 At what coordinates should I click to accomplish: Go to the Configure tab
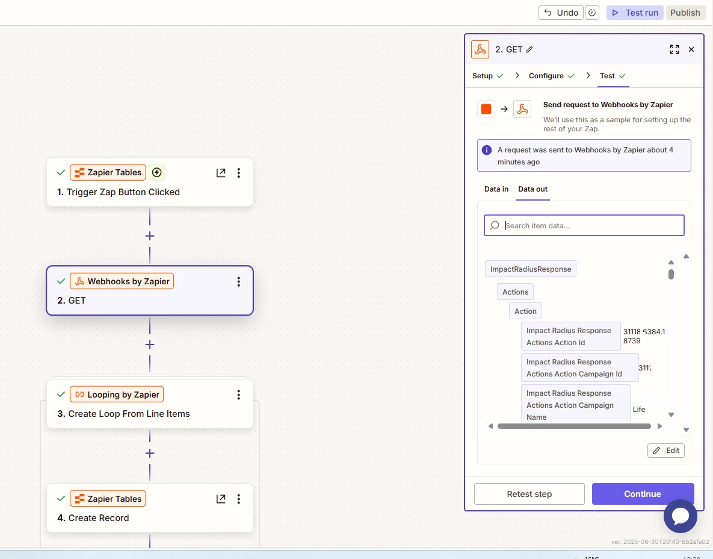click(551, 75)
